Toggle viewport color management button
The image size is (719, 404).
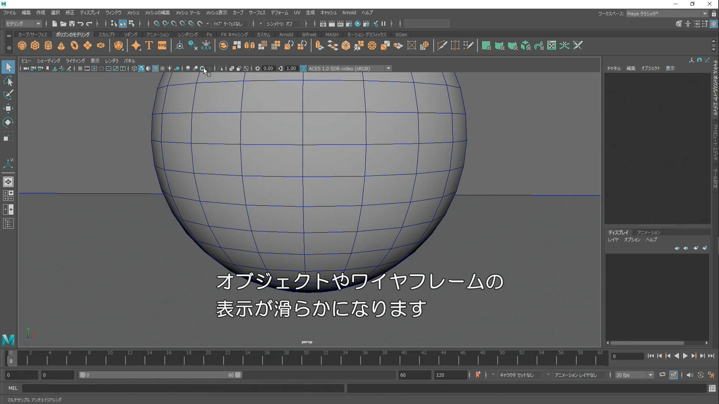coord(303,68)
